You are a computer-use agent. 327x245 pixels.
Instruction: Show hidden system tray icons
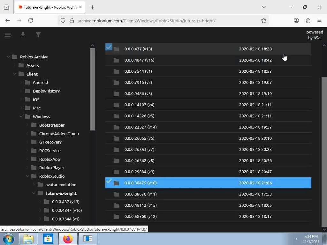point(296,239)
